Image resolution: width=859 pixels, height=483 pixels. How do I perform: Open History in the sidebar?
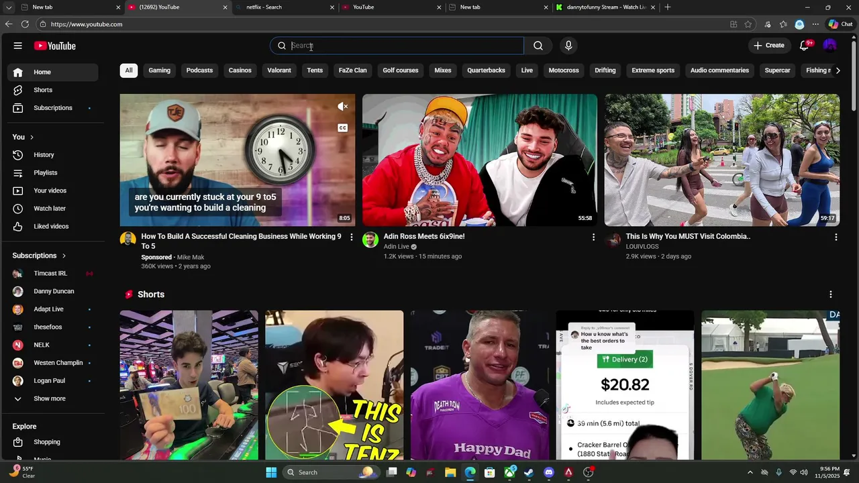(53, 155)
